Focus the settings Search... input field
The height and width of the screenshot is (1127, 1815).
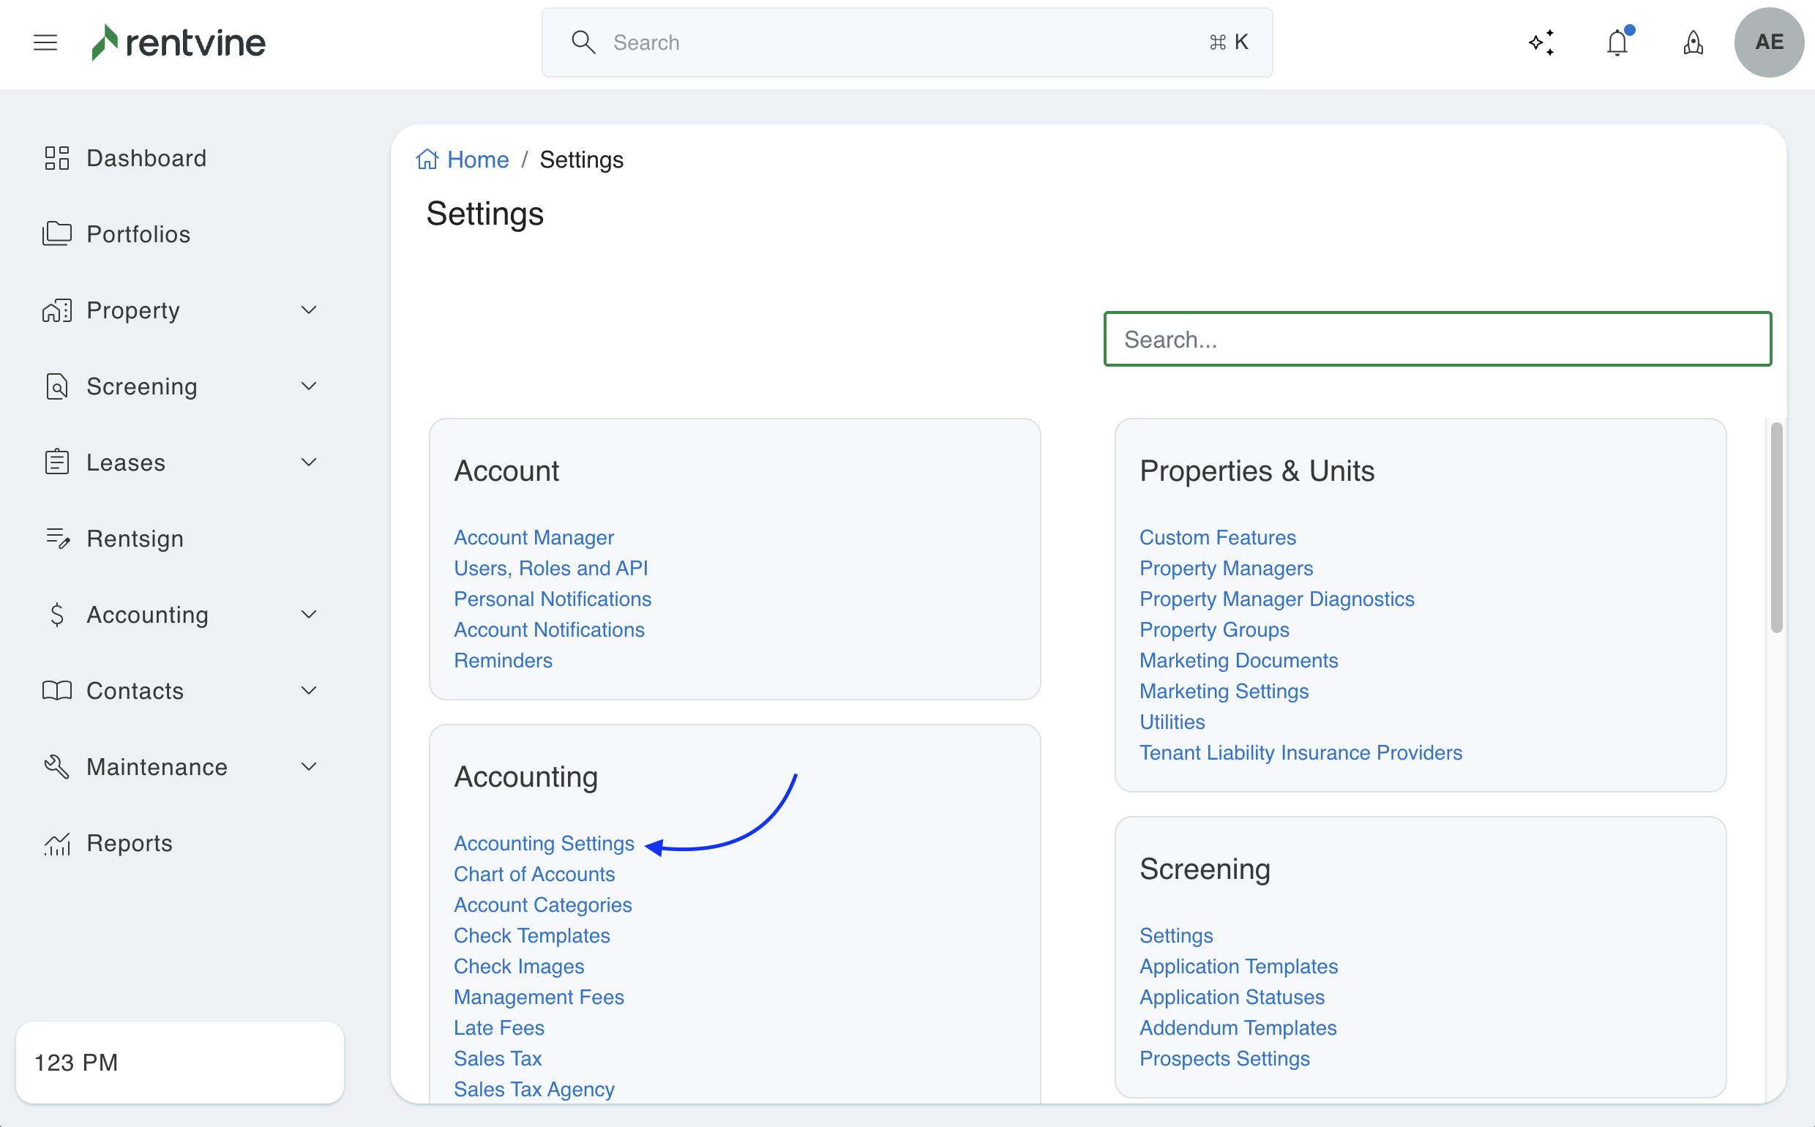[1437, 339]
